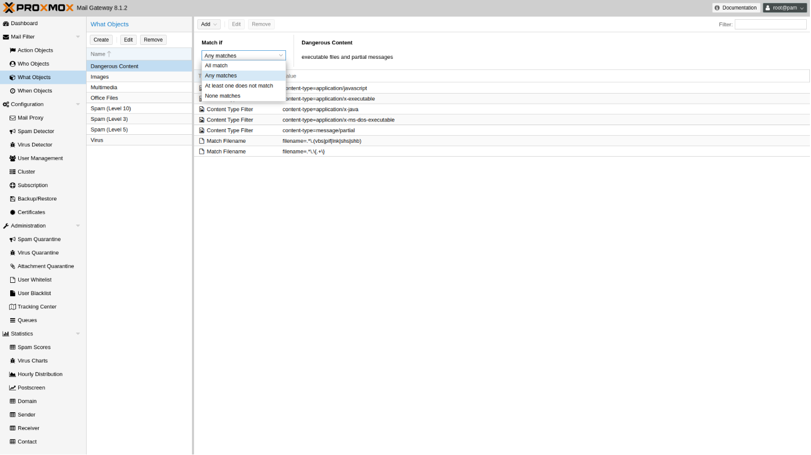Open the Documentation link
This screenshot has height=455, width=811.
point(736,8)
